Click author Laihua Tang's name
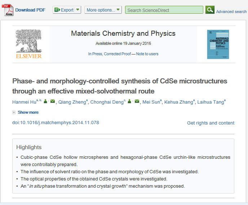This screenshot has height=205, width=248. pos(211,102)
